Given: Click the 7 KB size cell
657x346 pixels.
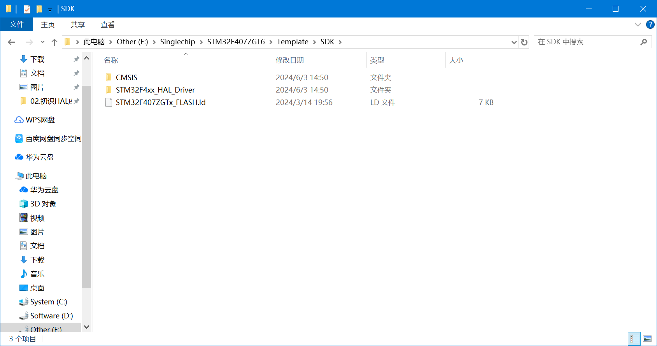Looking at the screenshot, I should pos(486,102).
